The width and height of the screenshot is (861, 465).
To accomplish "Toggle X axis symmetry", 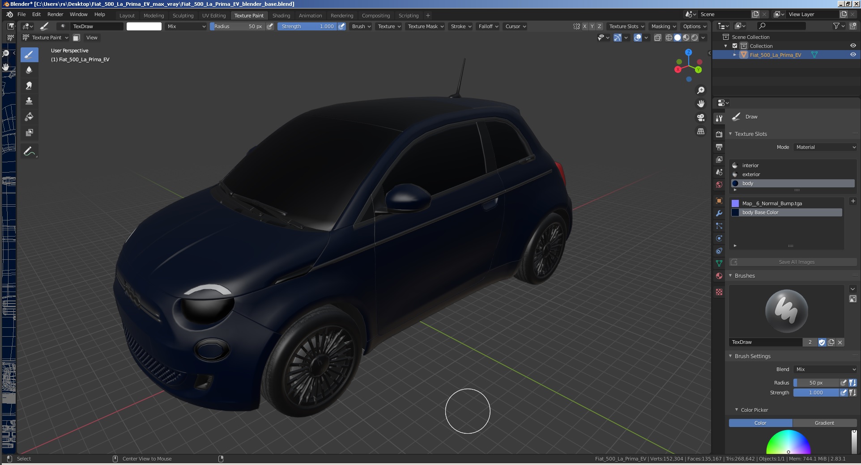I will (x=584, y=26).
